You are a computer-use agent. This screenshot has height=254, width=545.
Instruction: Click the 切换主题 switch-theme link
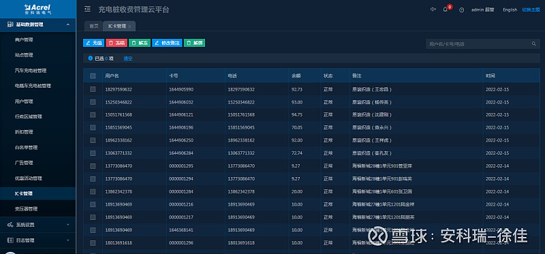[531, 10]
